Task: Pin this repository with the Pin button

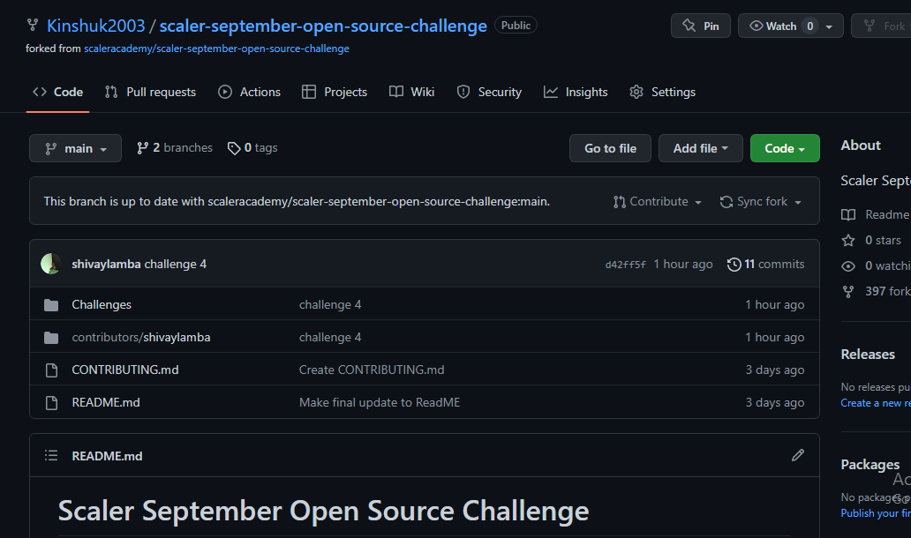Action: tap(701, 26)
